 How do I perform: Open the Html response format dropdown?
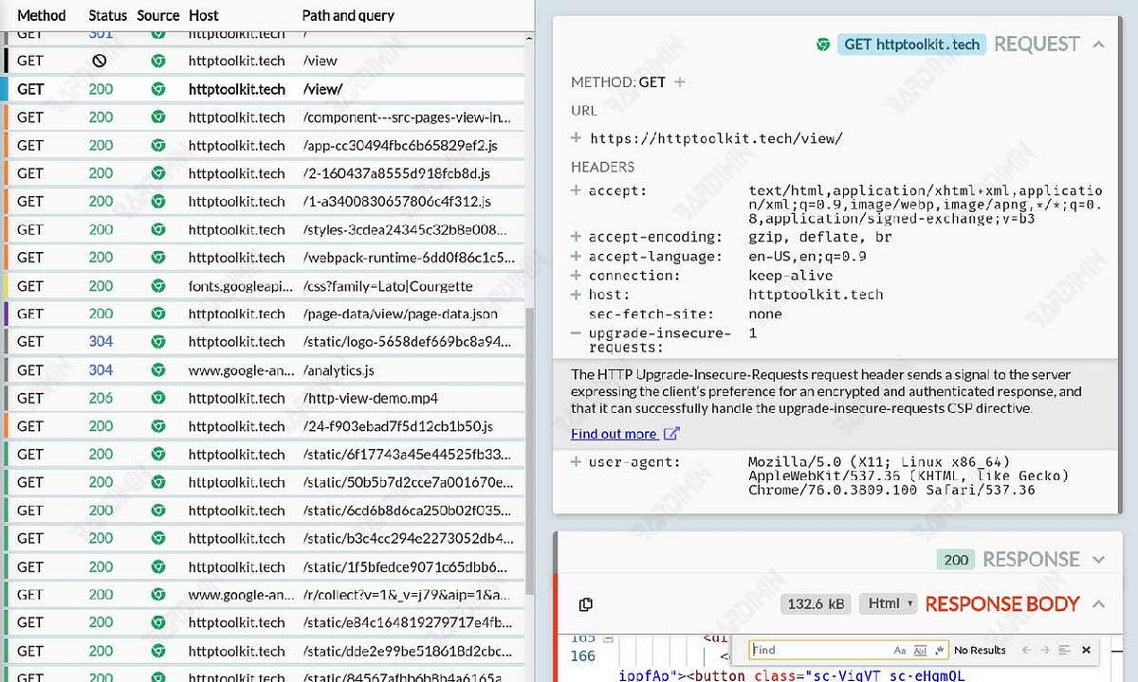(x=888, y=603)
